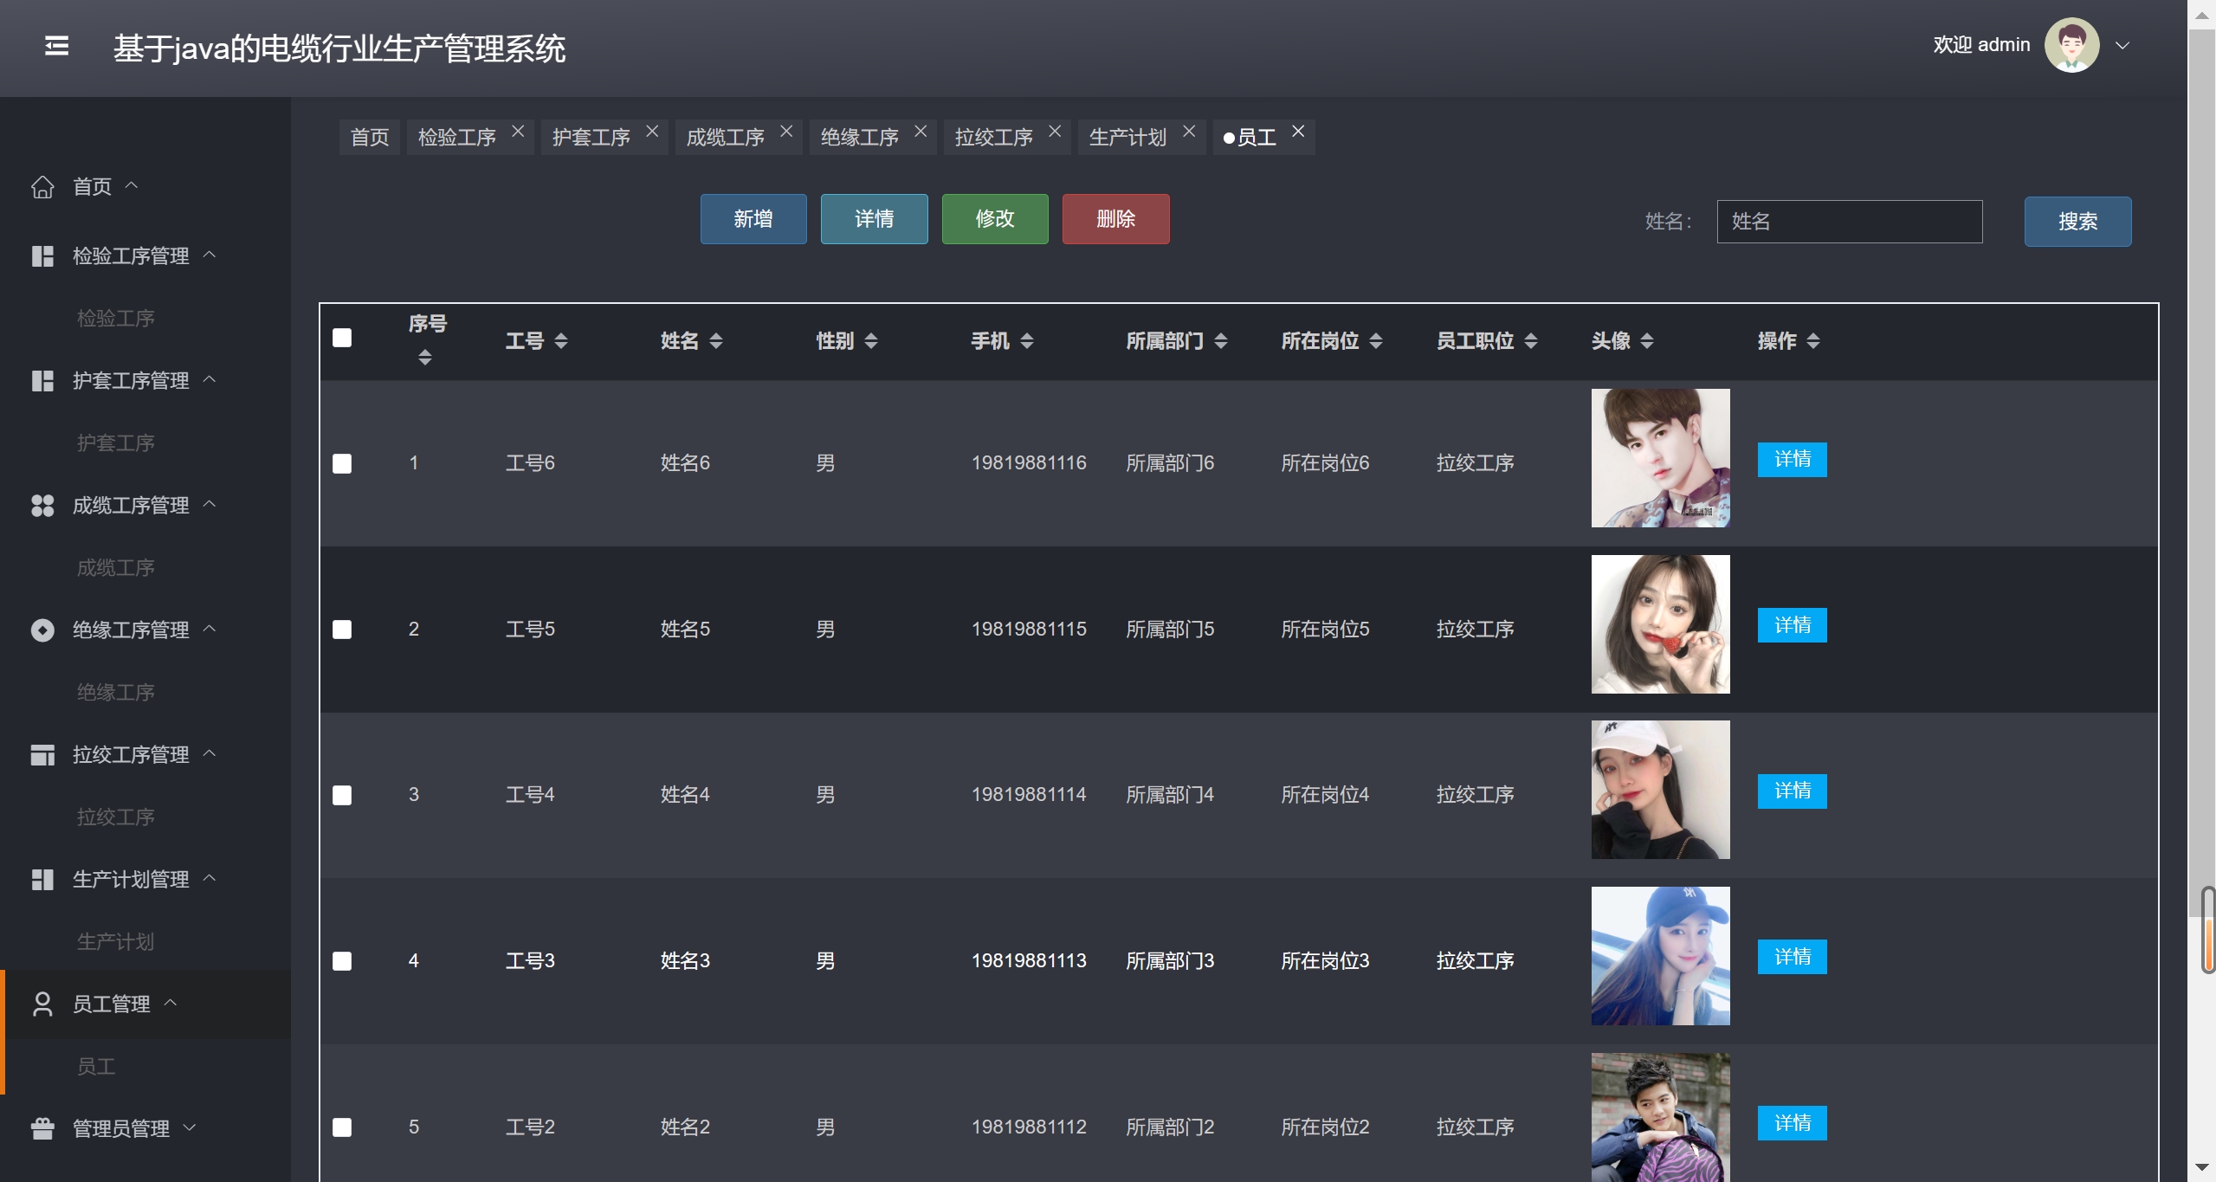Click the teal 详情 toolbar button
Screen dimensions: 2216x1182
tap(875, 219)
